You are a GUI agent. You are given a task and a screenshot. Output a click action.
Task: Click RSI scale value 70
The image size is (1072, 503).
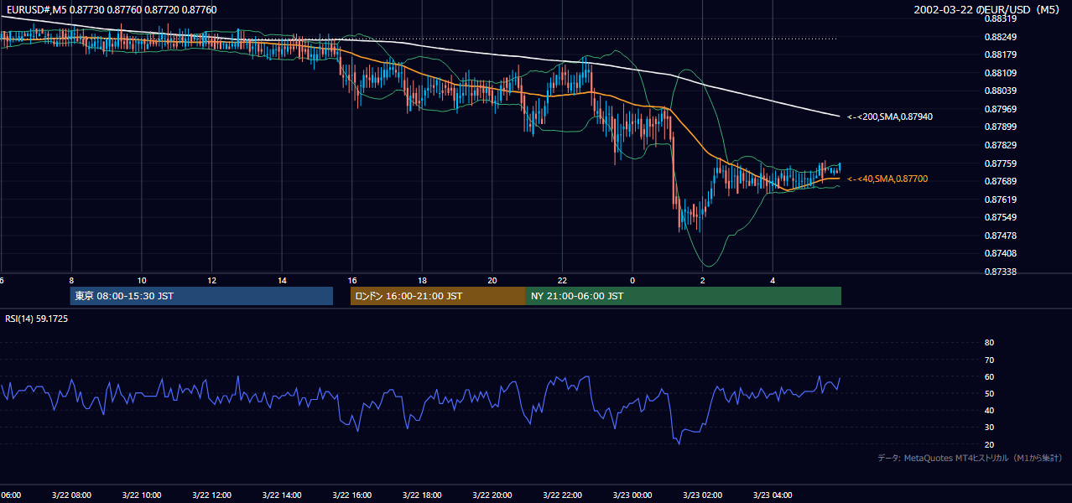989,360
